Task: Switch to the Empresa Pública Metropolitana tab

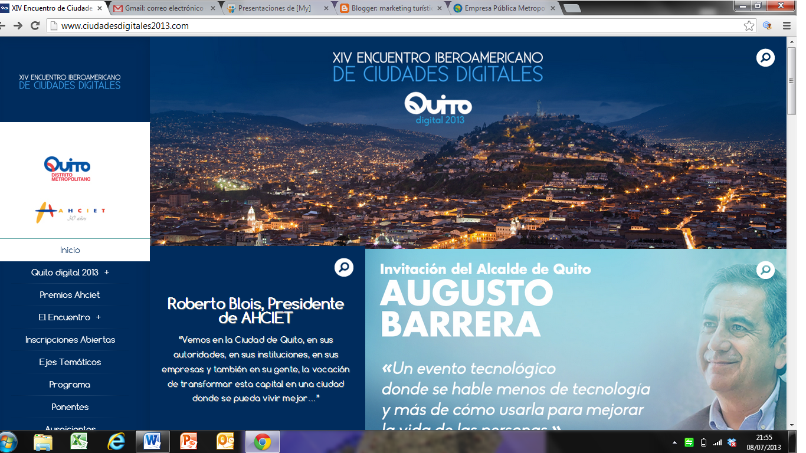Action: point(503,8)
